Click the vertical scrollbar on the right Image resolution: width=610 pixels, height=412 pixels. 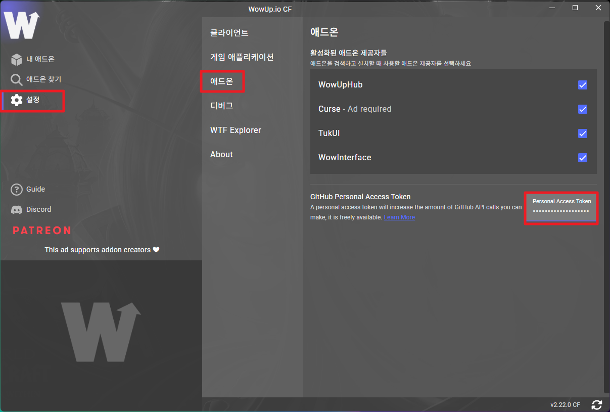(x=606, y=202)
